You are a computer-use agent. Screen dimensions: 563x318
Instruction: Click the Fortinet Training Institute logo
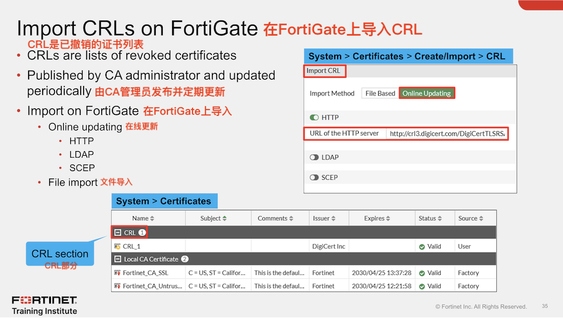point(44,306)
